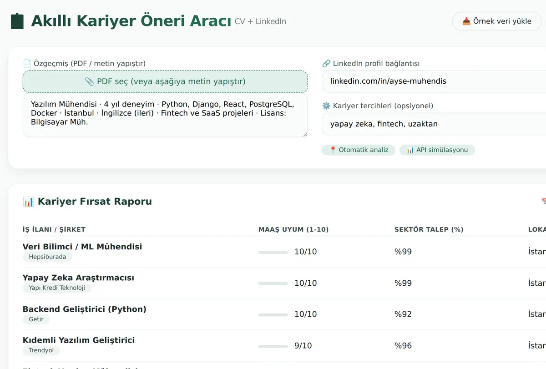Click the chart icon in the API simülasyonu chip
The height and width of the screenshot is (369, 546).
point(410,150)
